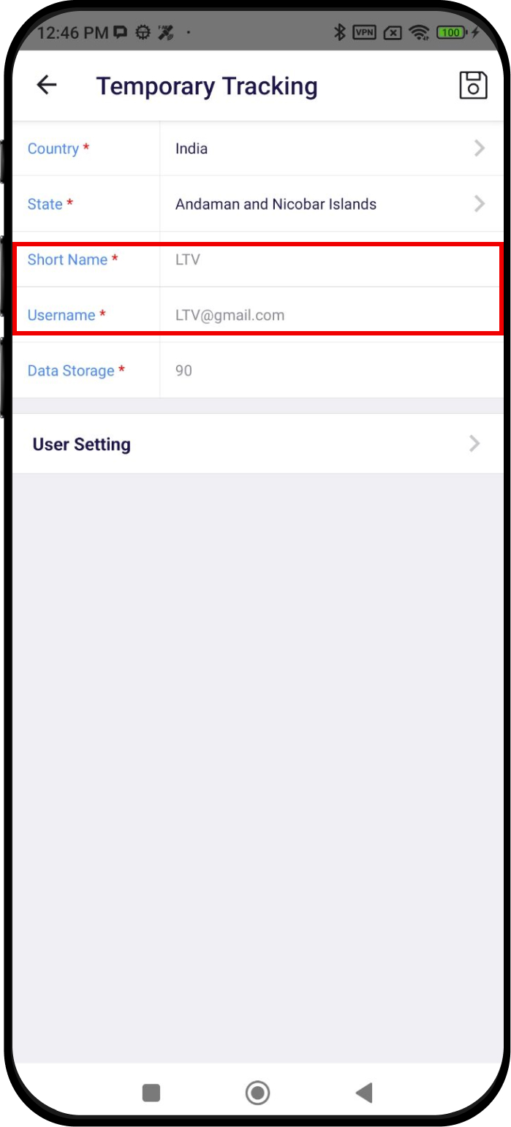Tap the Temporary Tracking title
This screenshot has width=511, height=1127.
coord(207,86)
